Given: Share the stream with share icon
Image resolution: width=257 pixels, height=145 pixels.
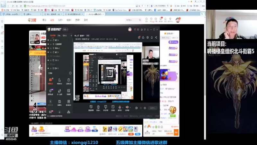Looking at the screenshot, I should tap(156, 37).
